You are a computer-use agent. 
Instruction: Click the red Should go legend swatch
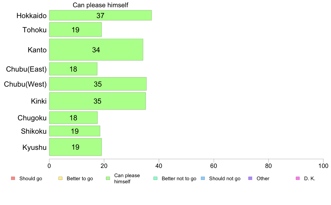(13, 179)
